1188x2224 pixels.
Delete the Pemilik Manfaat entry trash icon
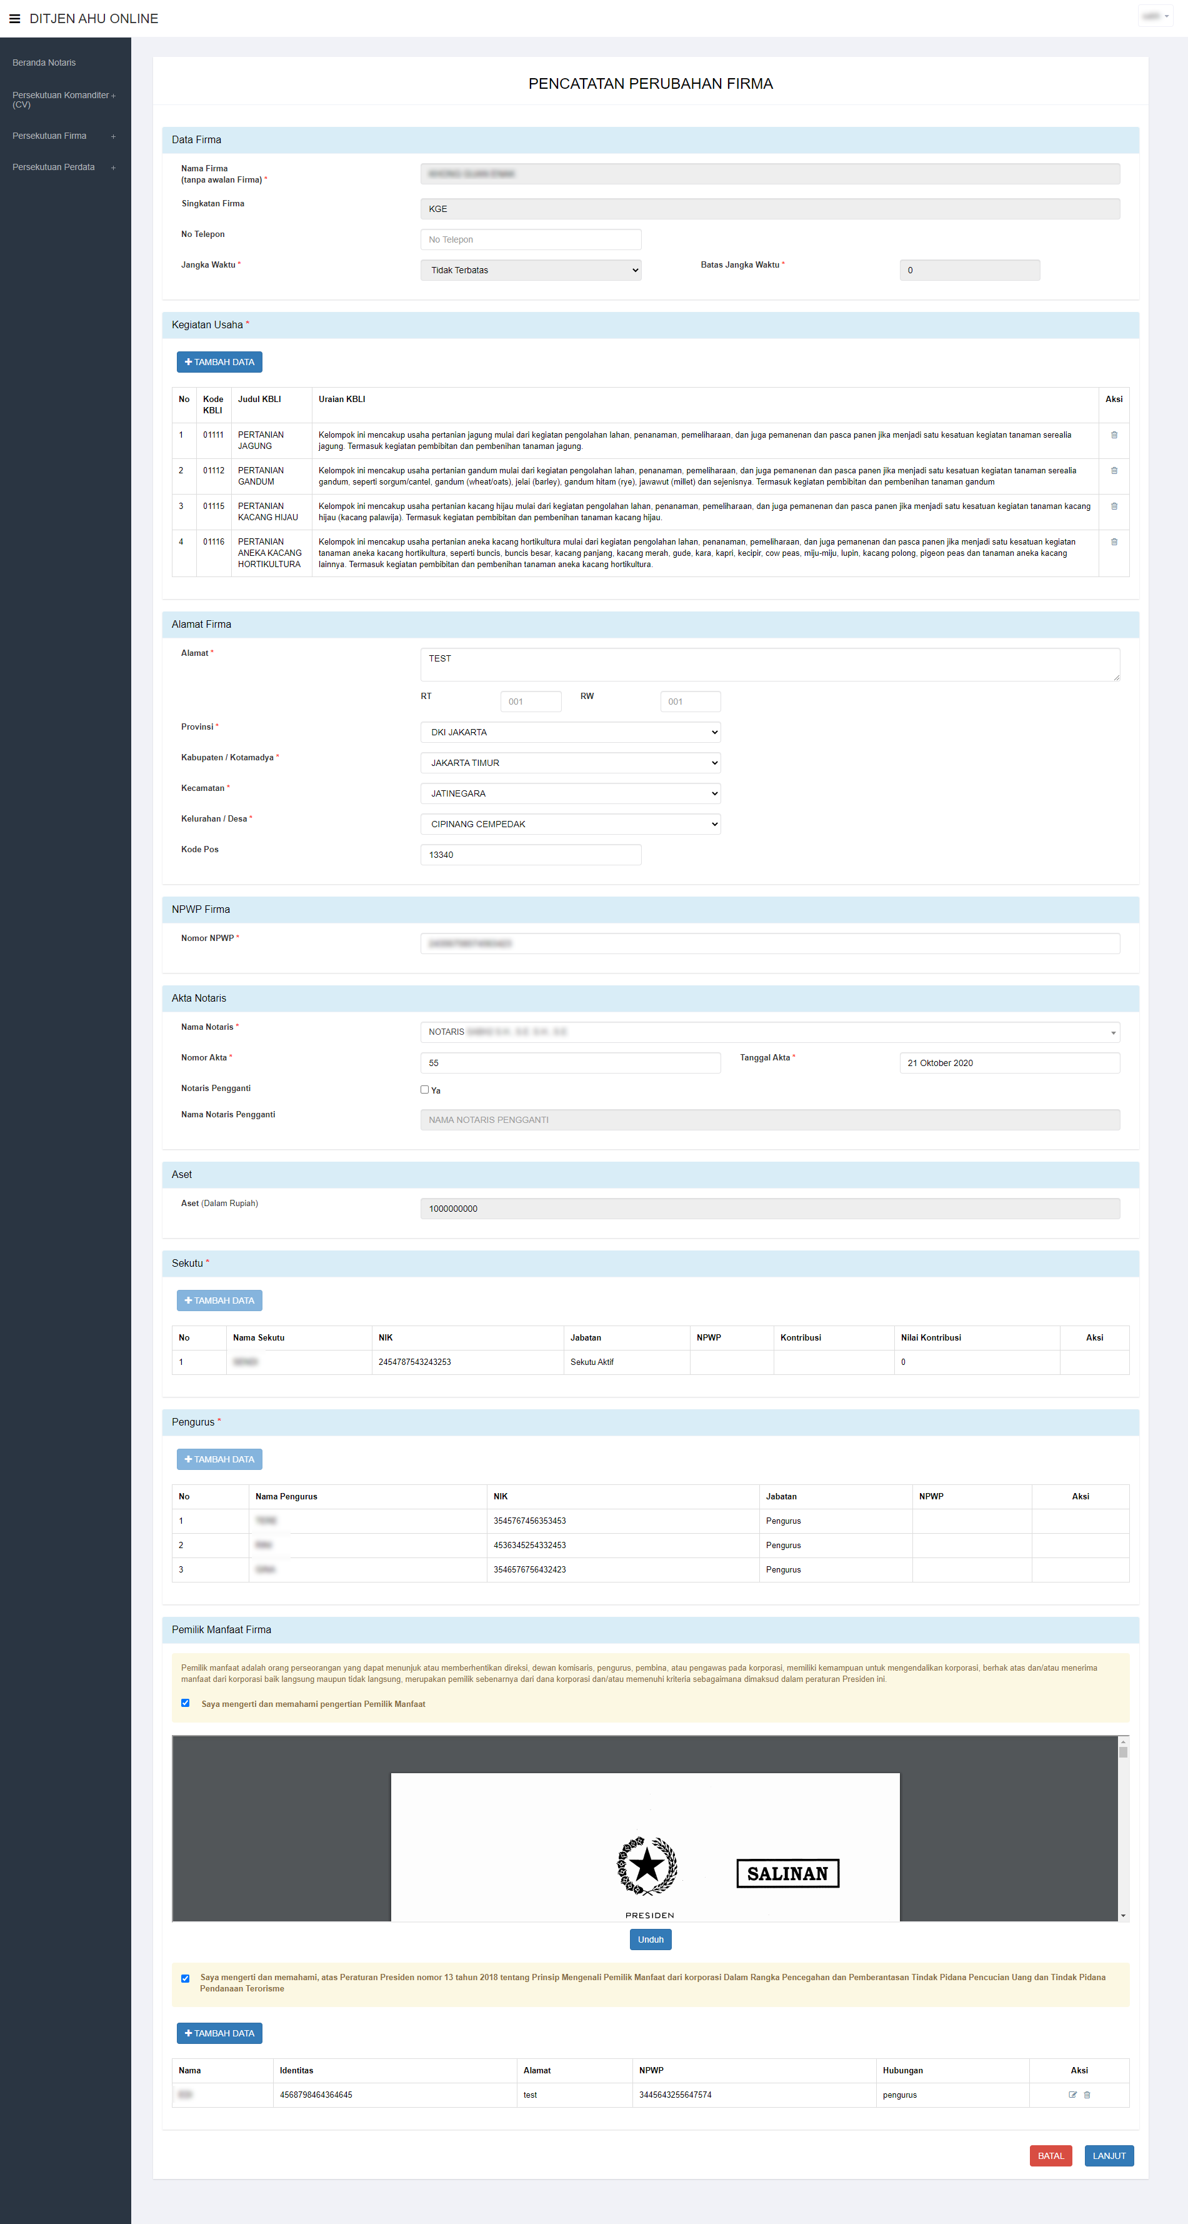click(x=1087, y=2095)
